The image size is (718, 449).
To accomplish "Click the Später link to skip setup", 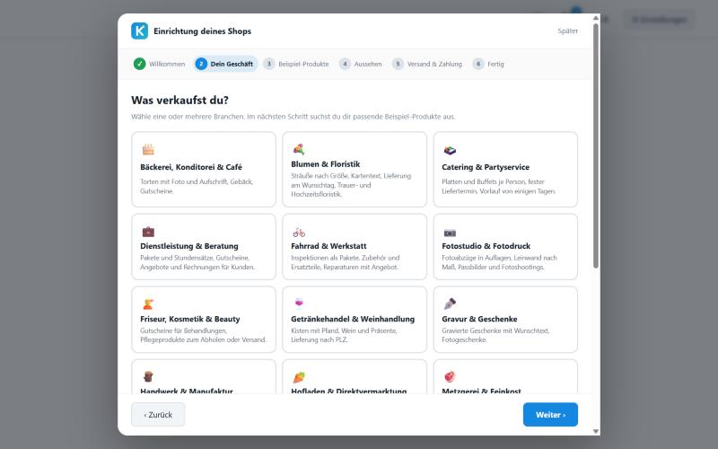I will coord(567,31).
